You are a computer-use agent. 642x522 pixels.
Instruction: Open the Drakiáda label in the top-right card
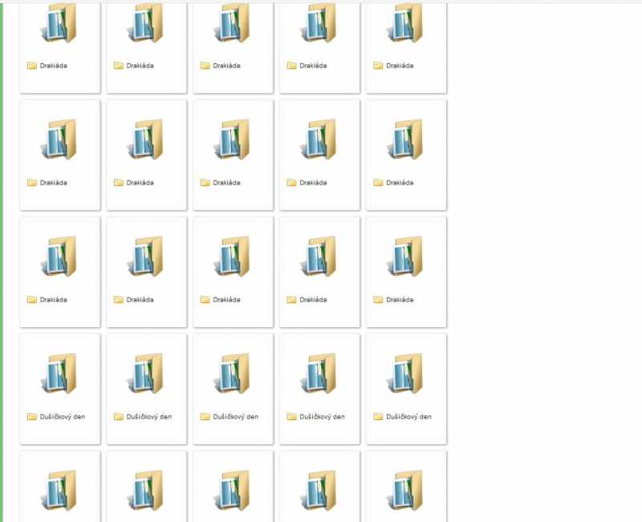click(x=400, y=66)
